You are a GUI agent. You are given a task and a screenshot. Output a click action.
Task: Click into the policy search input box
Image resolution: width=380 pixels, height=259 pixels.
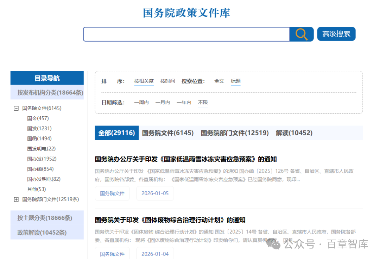(186, 34)
